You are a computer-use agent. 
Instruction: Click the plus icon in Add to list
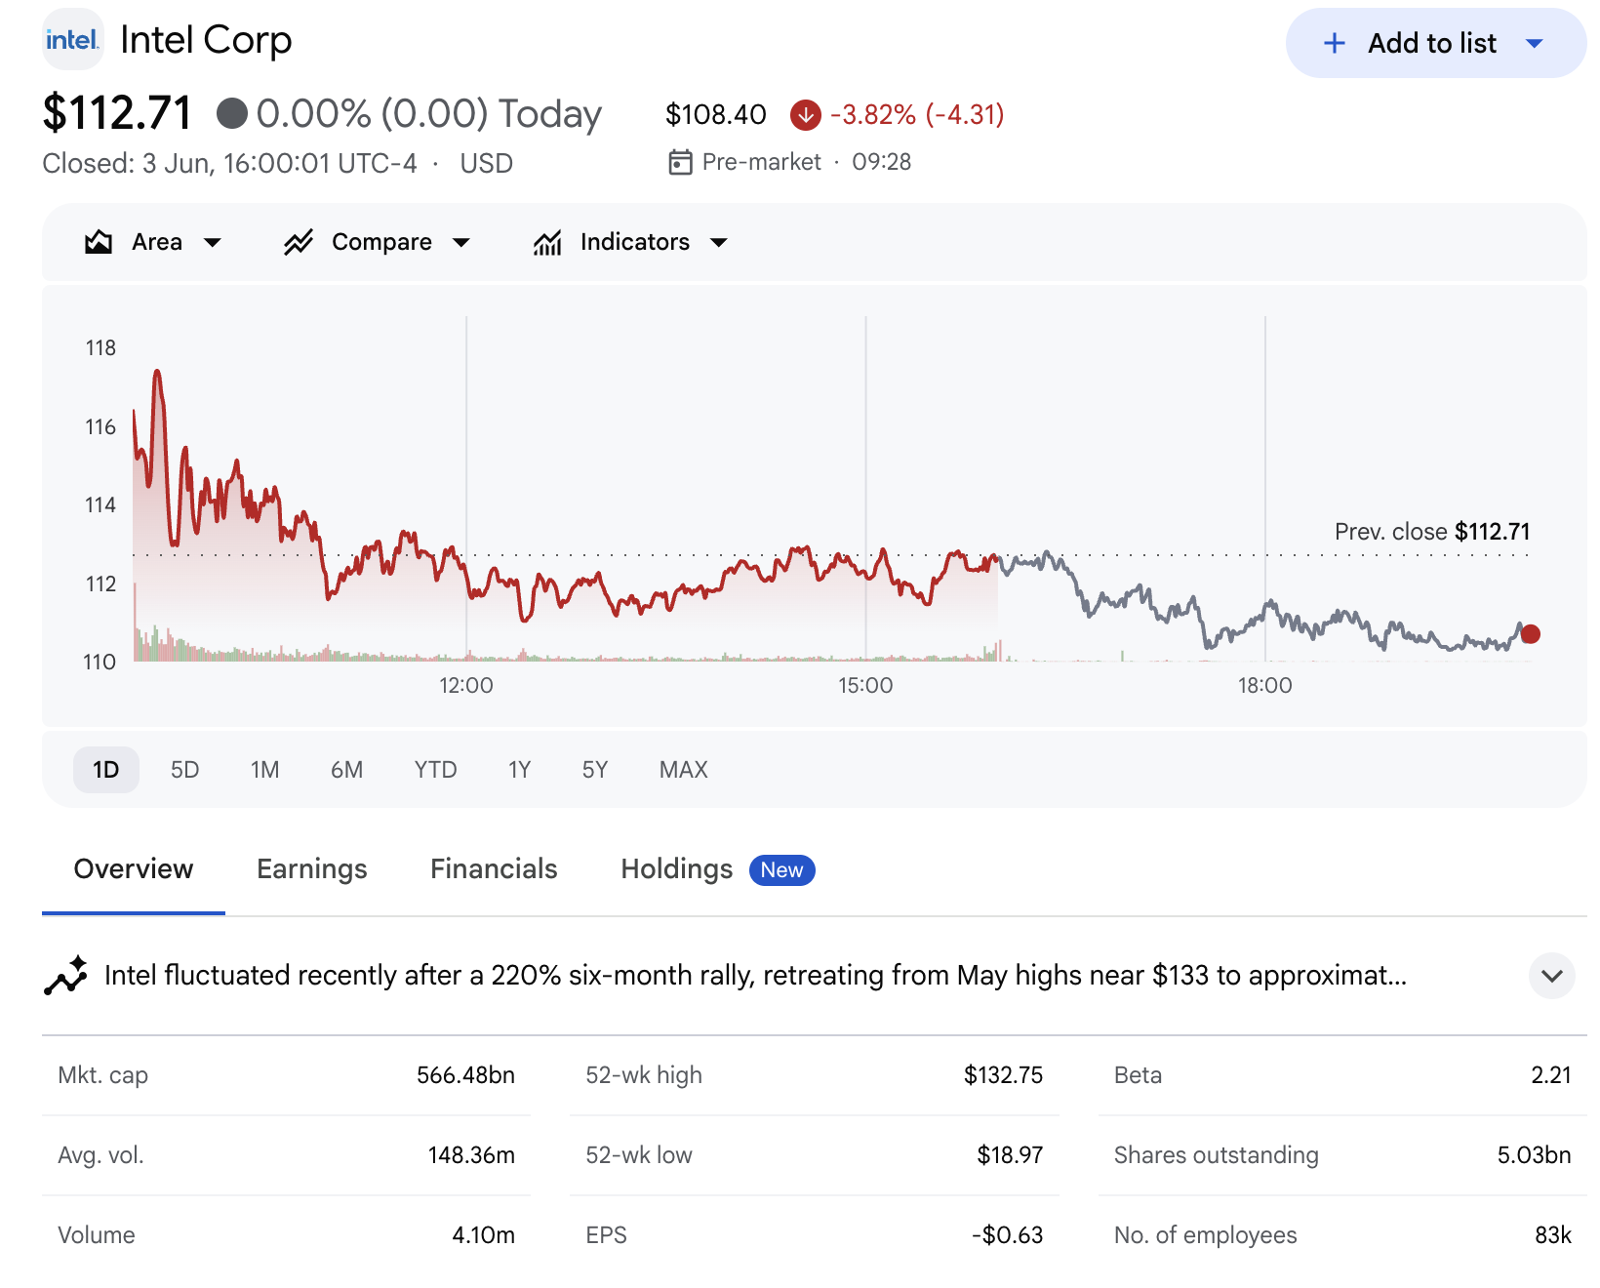[1334, 43]
